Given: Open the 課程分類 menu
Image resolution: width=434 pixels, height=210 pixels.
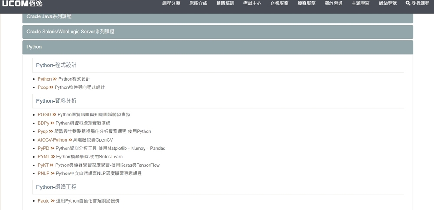Looking at the screenshot, I should click(171, 3).
